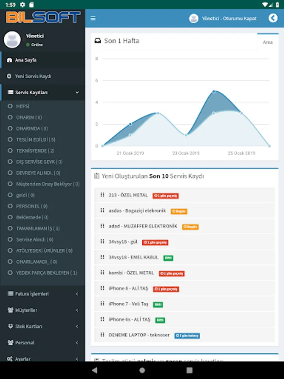
Task: Tap the Android back navigation button
Action: pos(95,370)
